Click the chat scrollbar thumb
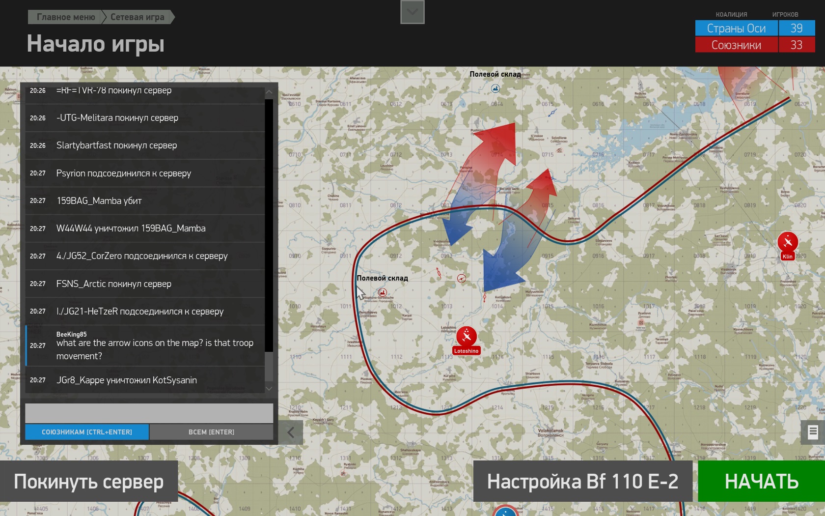Screen dimensions: 825x516 pyautogui.click(x=269, y=366)
